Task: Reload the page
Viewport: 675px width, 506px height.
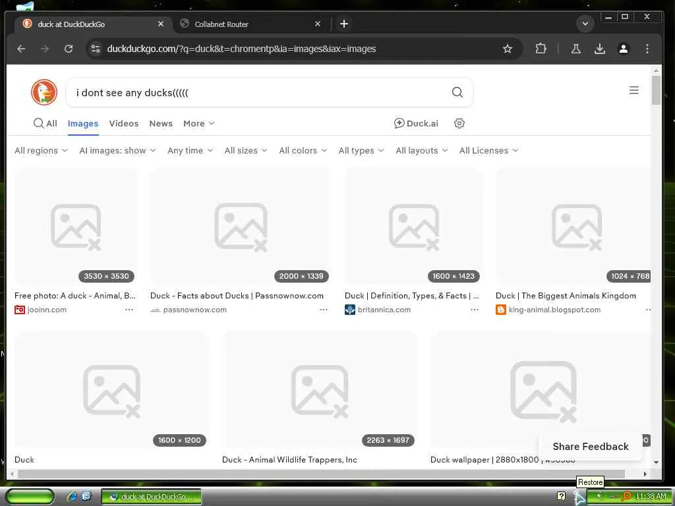Action: click(69, 49)
